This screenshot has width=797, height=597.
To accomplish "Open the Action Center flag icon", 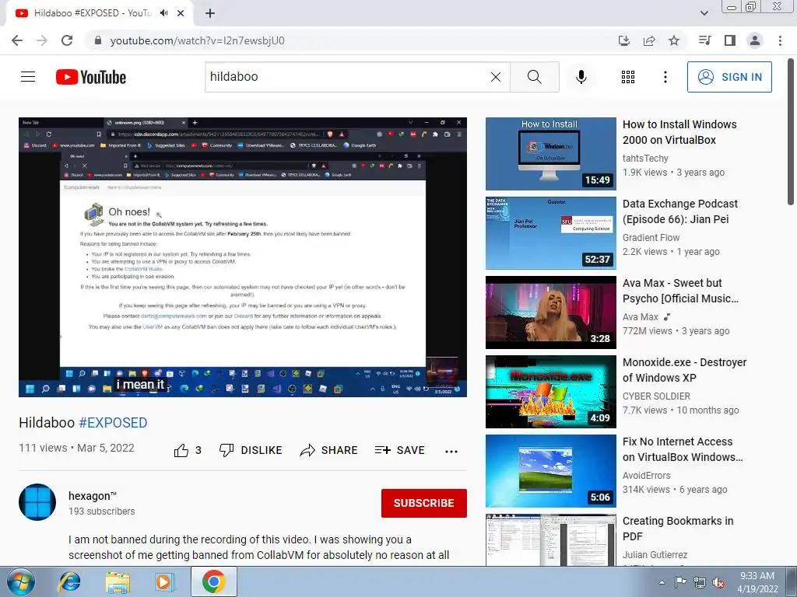I will pos(680,582).
